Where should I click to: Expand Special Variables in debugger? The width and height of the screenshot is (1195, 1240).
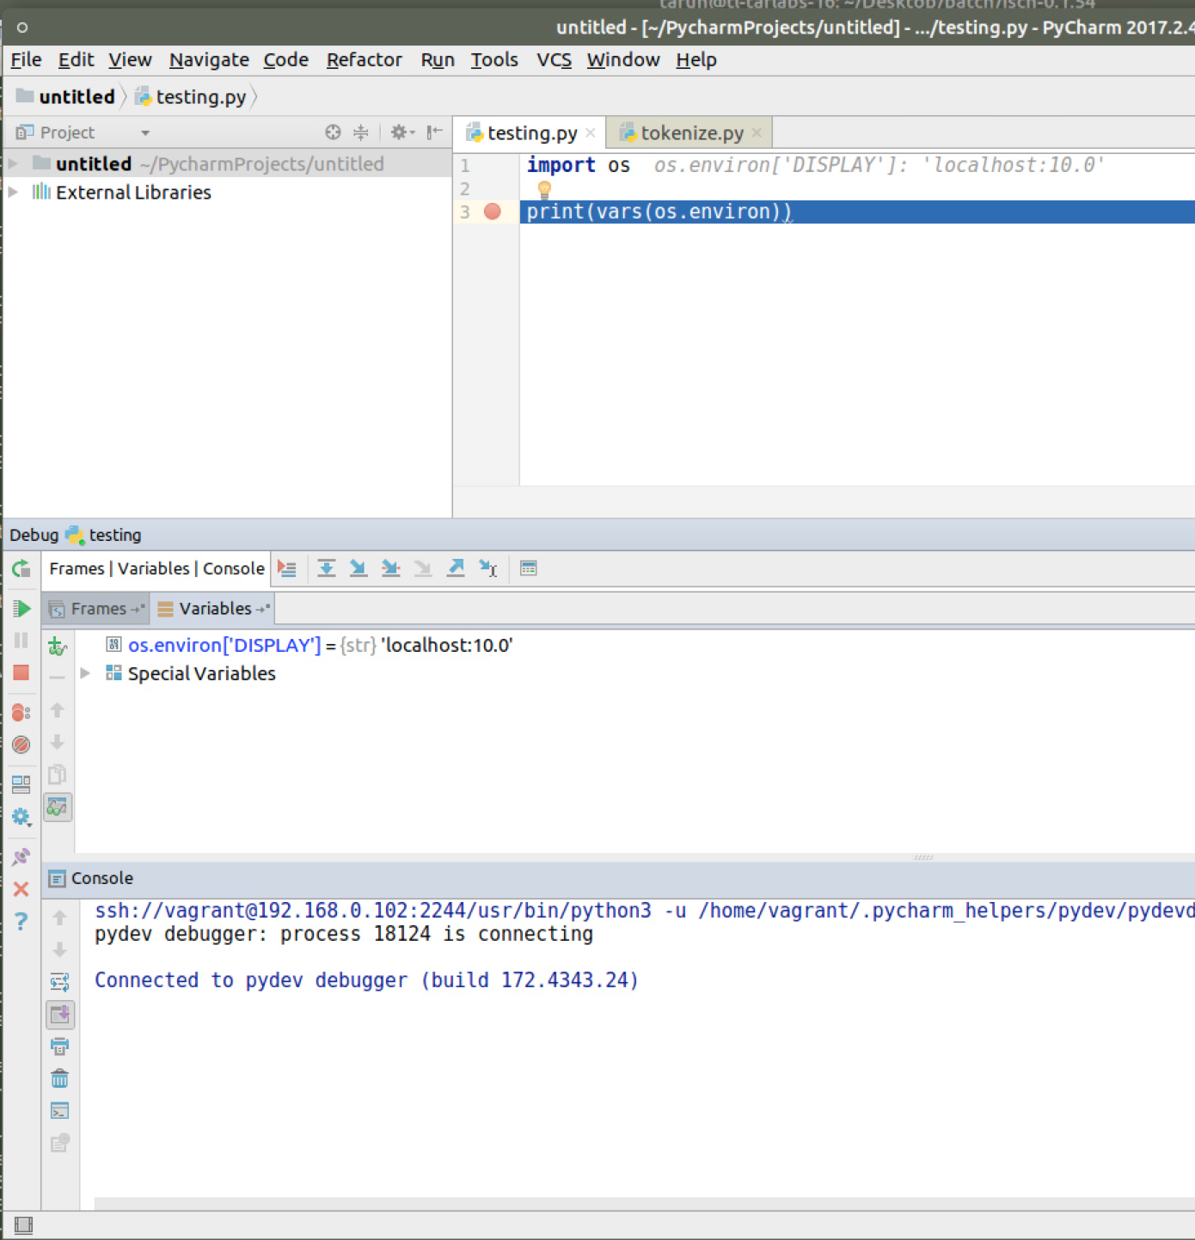[85, 673]
